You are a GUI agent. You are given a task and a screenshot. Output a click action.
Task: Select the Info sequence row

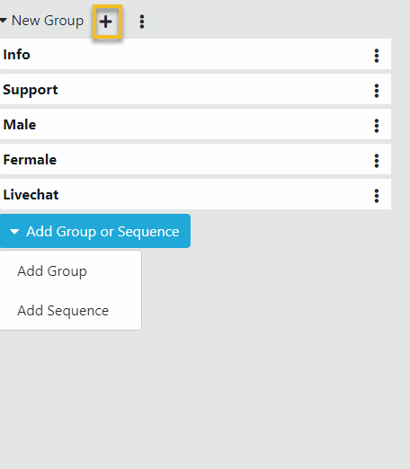[x=195, y=54]
